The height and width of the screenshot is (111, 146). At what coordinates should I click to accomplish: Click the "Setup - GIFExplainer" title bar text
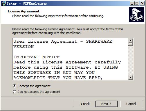(x=27, y=3)
